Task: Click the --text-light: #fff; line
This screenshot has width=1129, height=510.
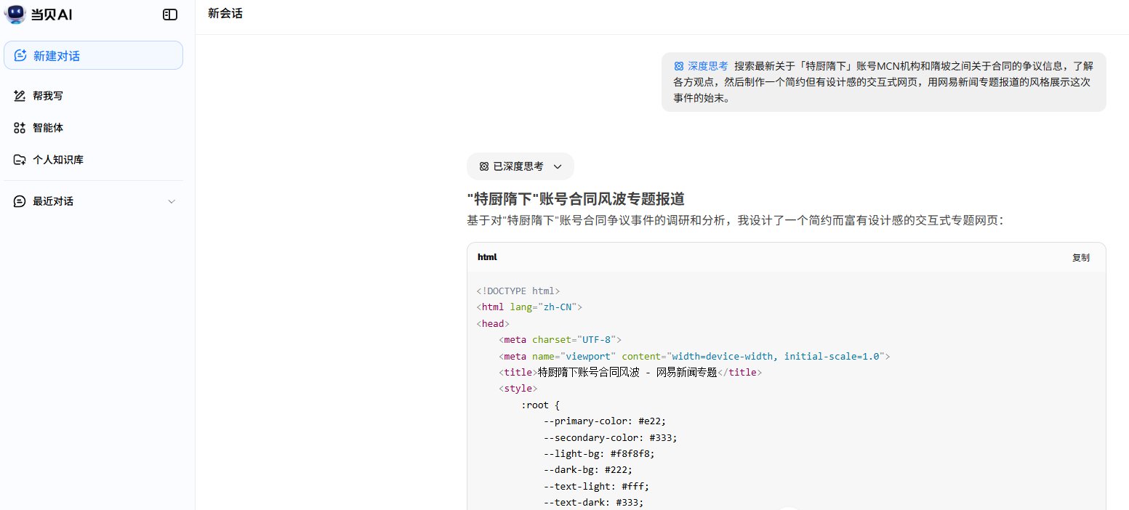Action: (x=597, y=486)
